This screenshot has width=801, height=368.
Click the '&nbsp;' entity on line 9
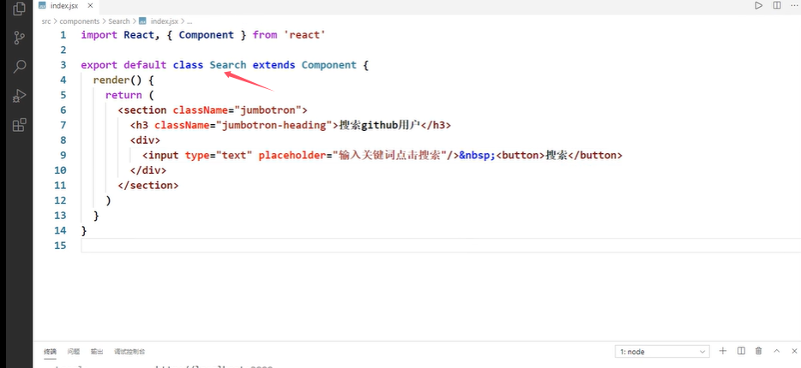[477, 155]
